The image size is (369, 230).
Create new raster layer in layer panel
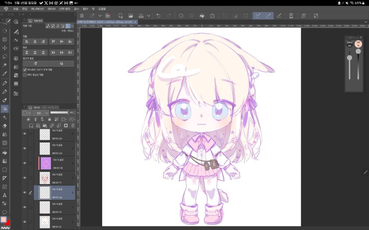click(x=31, y=125)
